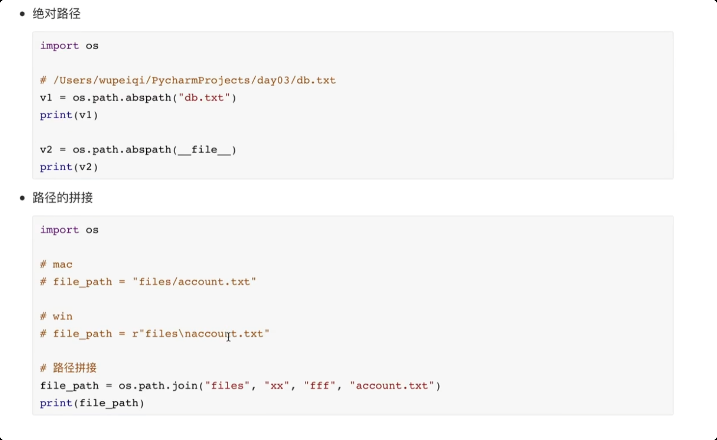Click the "xx" argument in the join call
Image resolution: width=717 pixels, height=440 pixels.
[x=277, y=386]
